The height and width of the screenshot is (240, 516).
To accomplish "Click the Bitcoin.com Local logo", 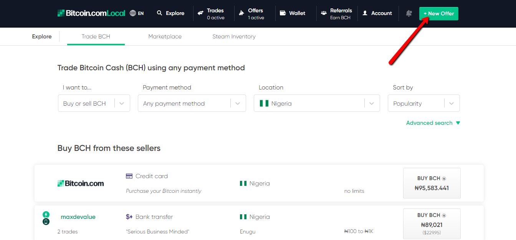I will pyautogui.click(x=91, y=13).
